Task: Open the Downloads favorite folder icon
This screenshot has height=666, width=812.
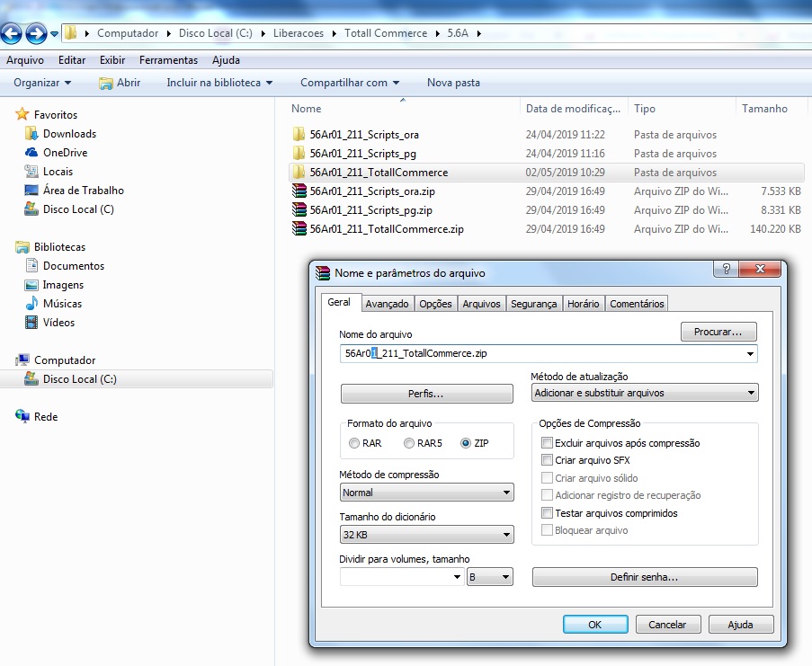Action: 31,134
